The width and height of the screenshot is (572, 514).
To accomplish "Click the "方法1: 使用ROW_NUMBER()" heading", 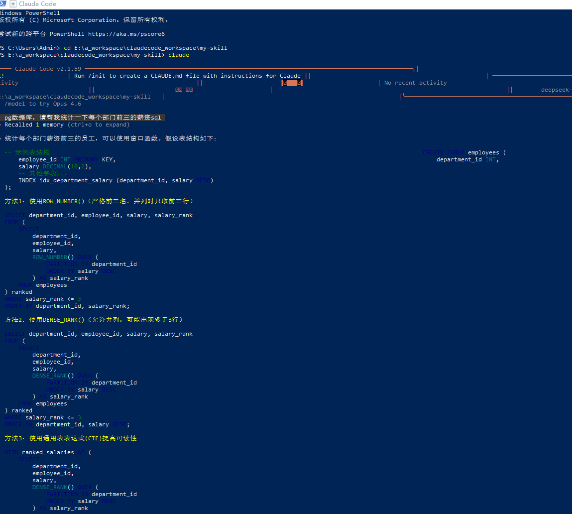I will [x=99, y=202].
